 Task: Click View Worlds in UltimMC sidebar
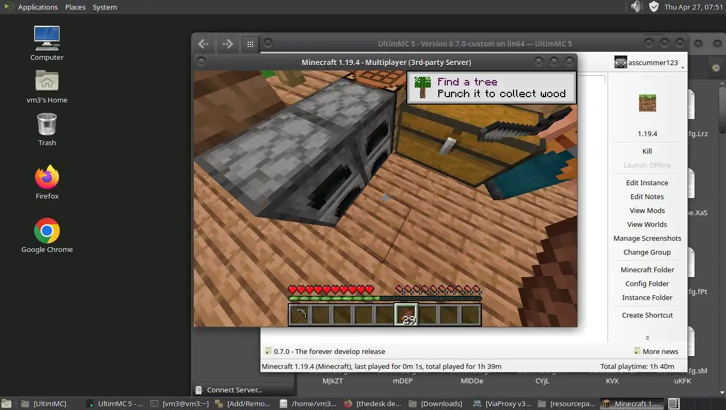pyautogui.click(x=648, y=224)
